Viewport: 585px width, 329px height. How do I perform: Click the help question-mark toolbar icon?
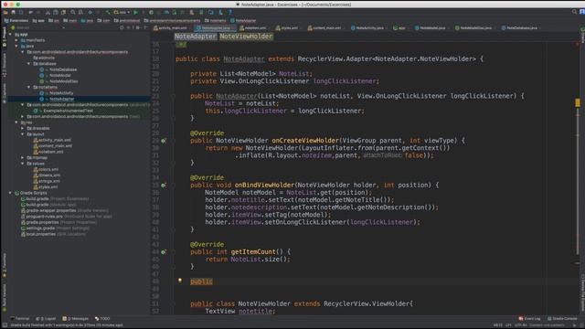(229, 12)
